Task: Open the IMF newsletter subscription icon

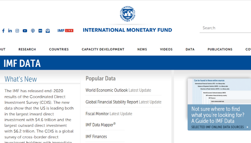Action: [48, 31]
